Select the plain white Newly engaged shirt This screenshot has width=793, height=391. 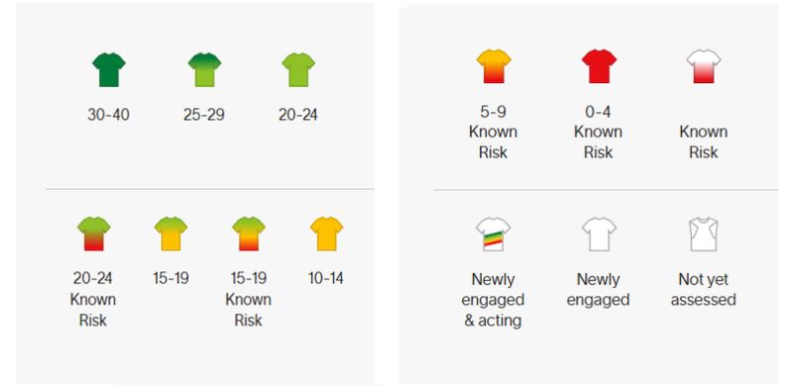[x=599, y=234]
